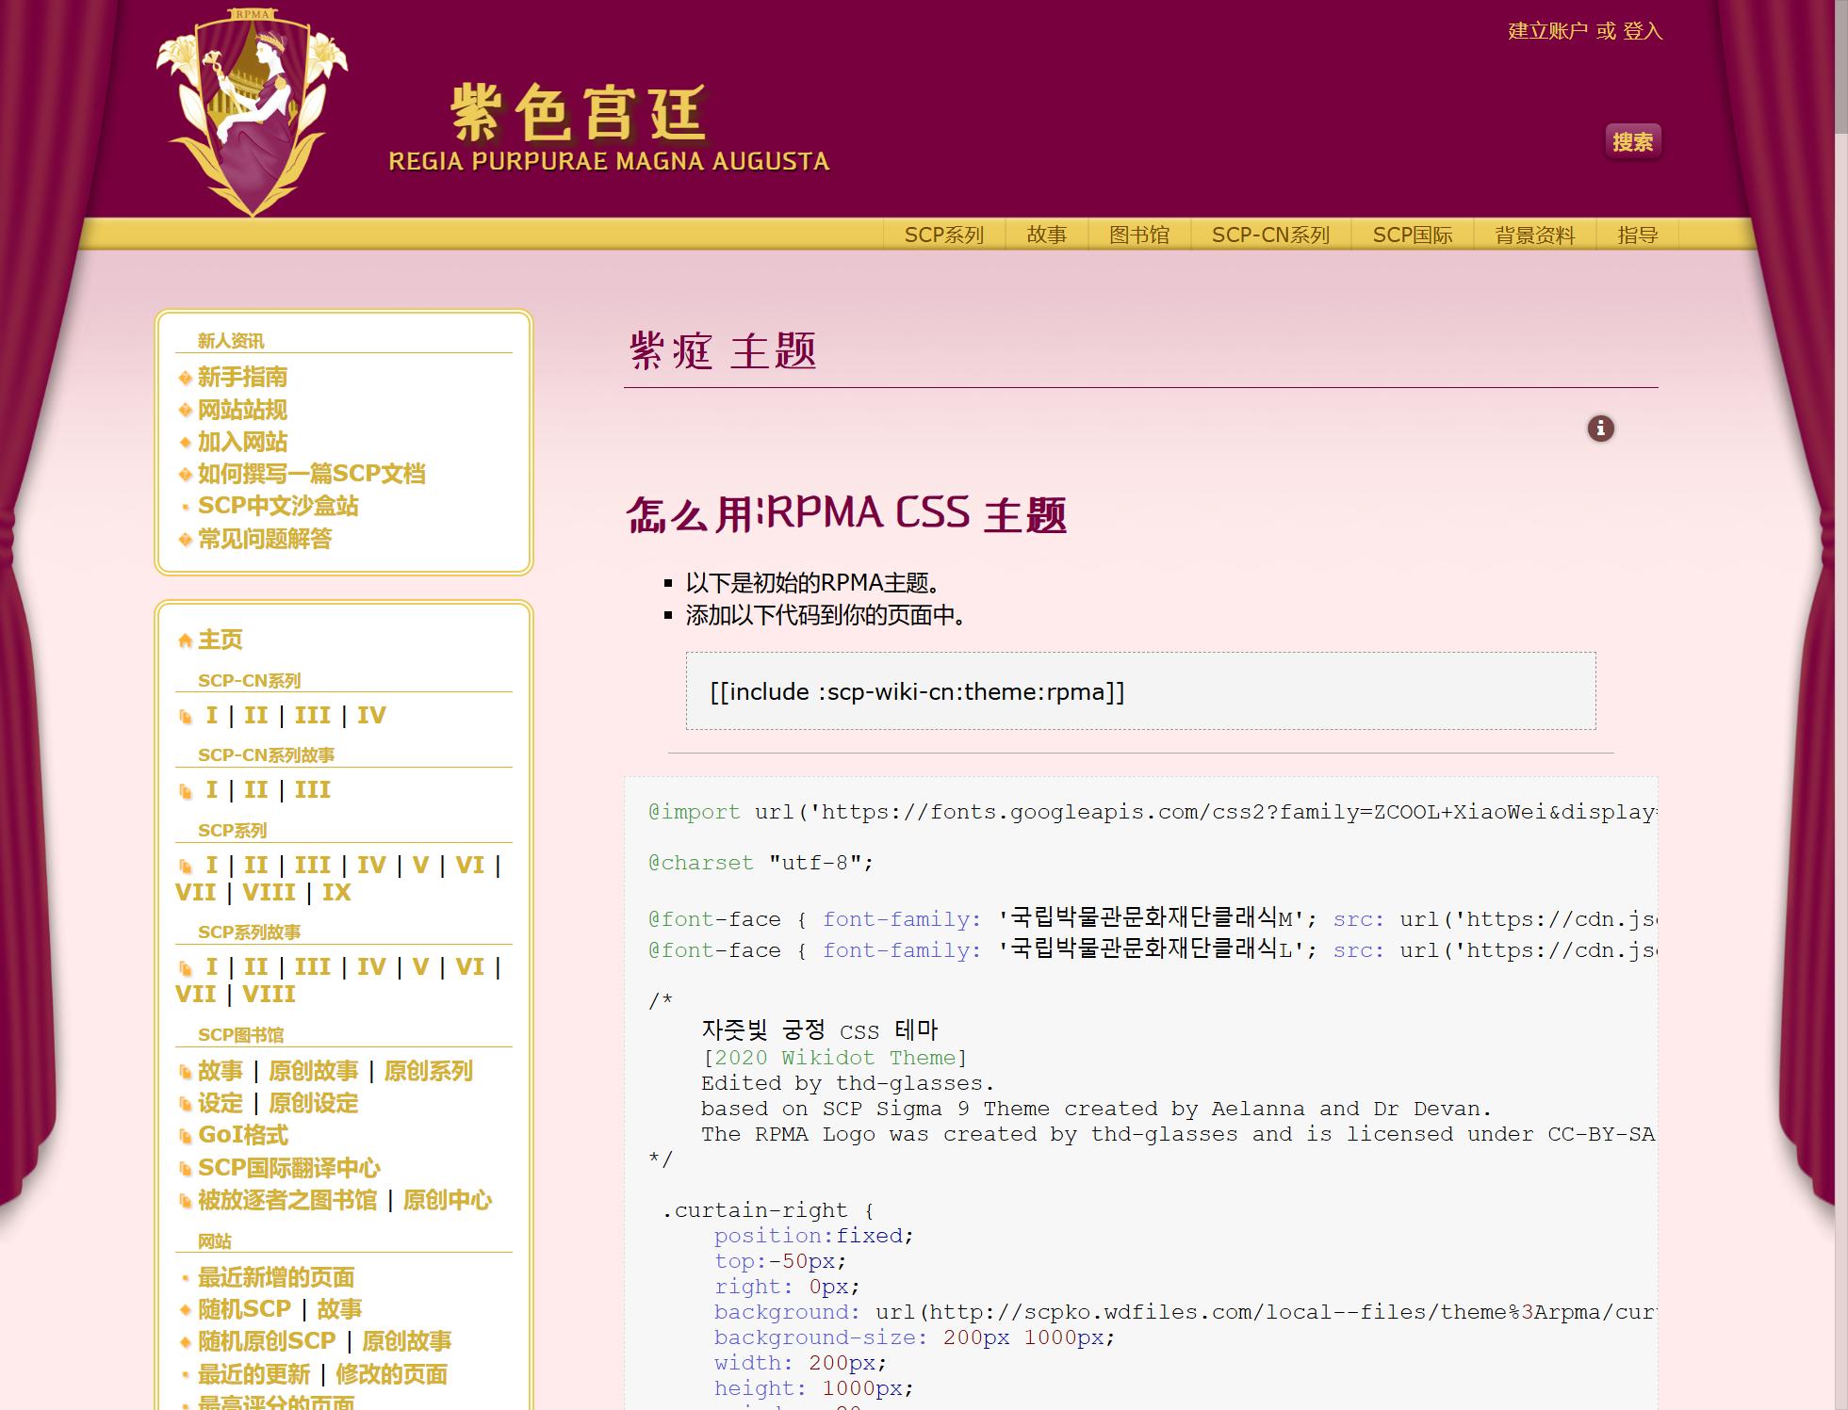Open the 随机SCP link
1848x1410 pixels.
pos(244,1309)
